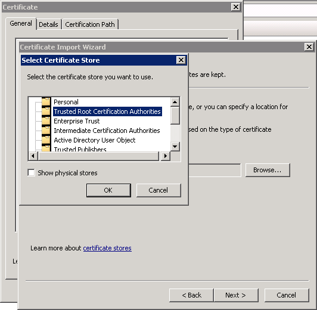Screen dimensions: 317x310
Task: Click the Trusted Publishers folder icon
Action: click(46, 148)
